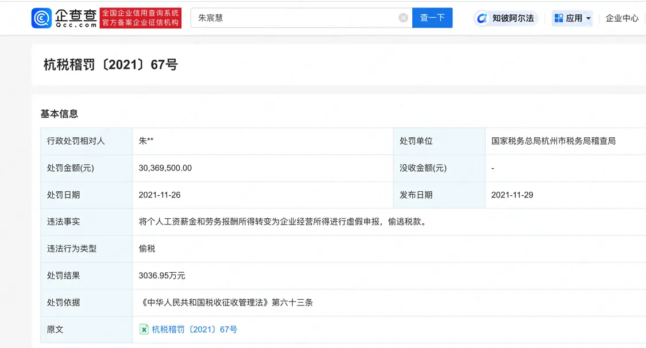Click the 查一下 search button

click(432, 17)
